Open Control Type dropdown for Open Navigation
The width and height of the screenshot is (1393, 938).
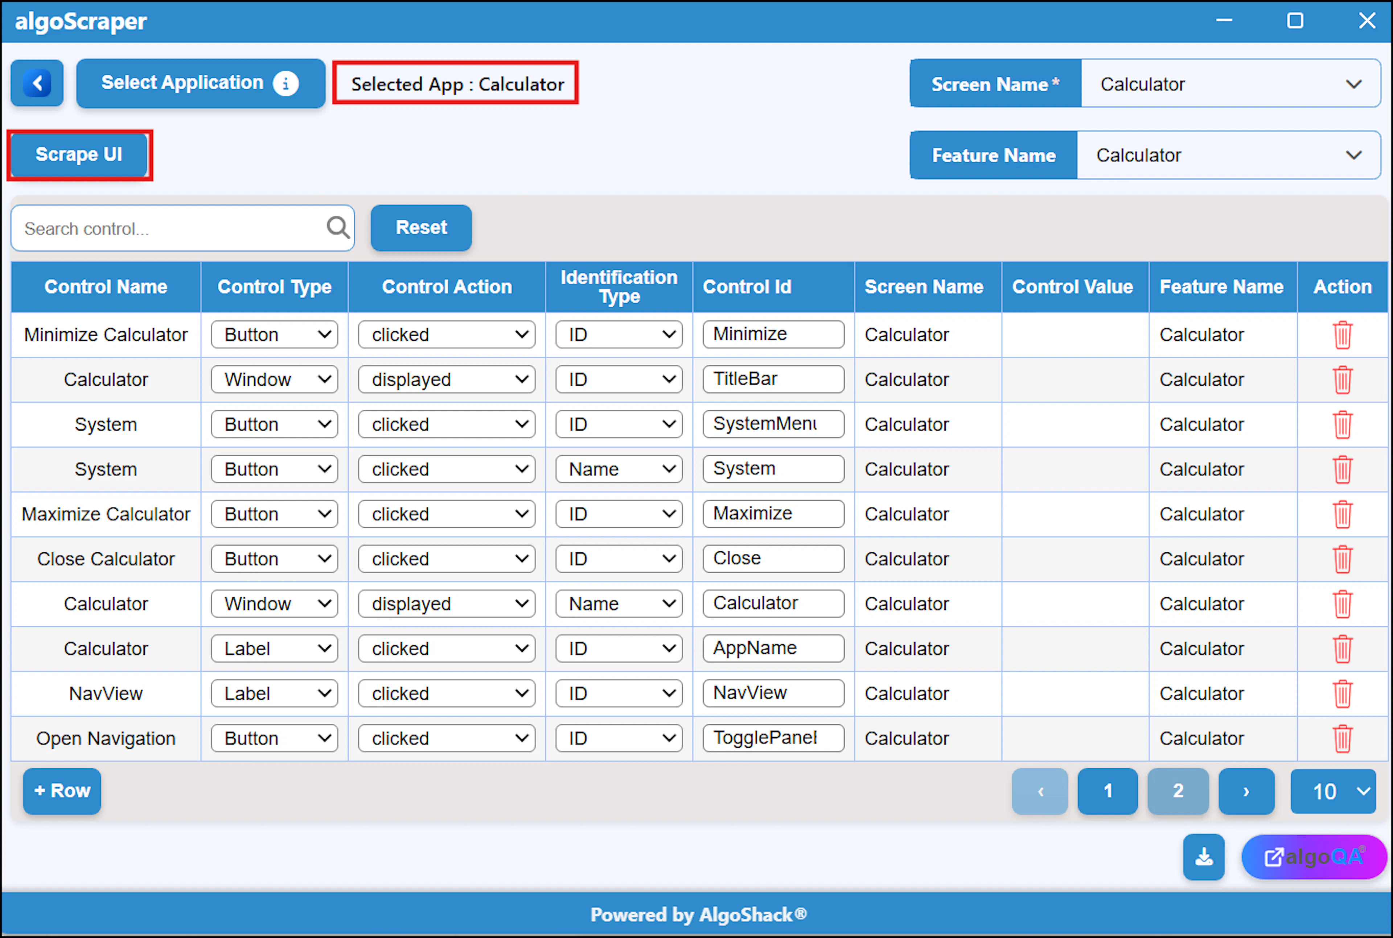pyautogui.click(x=275, y=739)
